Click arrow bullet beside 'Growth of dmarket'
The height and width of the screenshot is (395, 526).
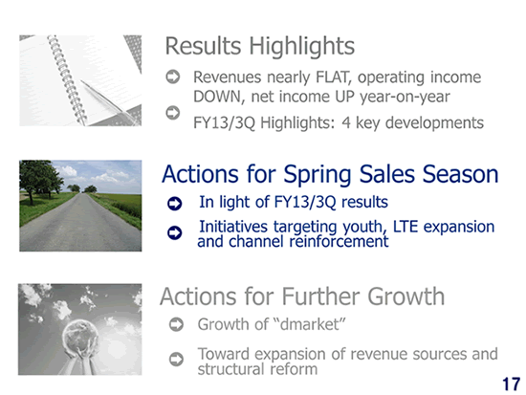click(177, 324)
